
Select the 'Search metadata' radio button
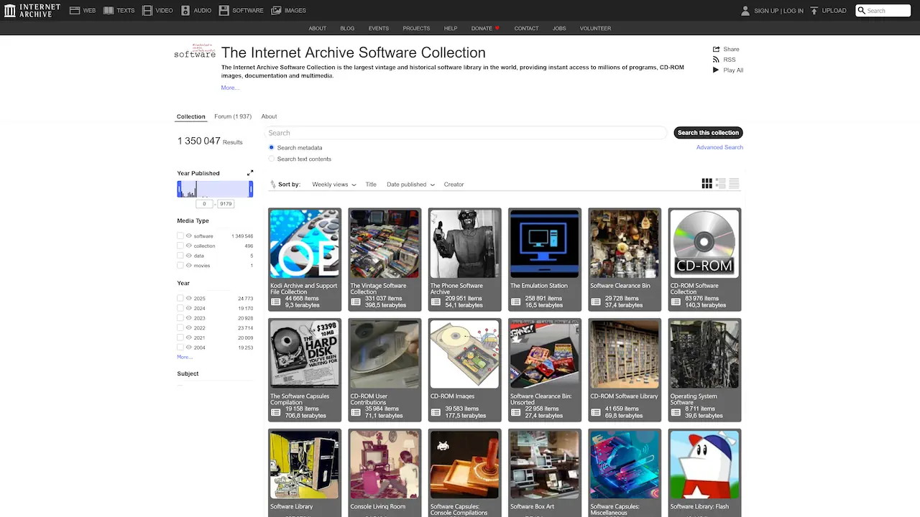pyautogui.click(x=271, y=147)
